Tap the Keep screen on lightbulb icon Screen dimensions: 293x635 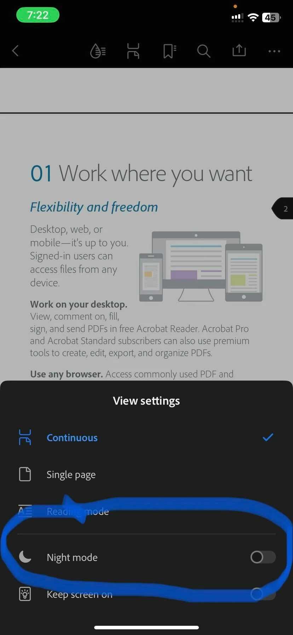click(25, 594)
